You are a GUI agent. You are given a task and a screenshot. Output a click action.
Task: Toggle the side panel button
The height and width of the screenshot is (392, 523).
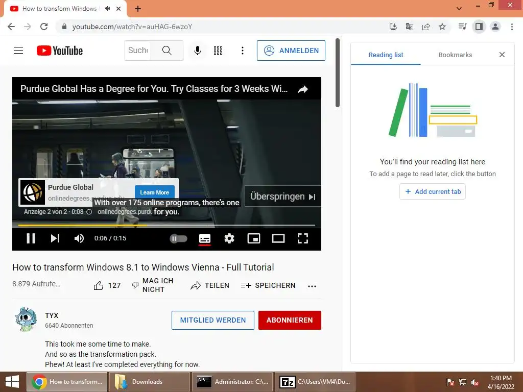[479, 27]
